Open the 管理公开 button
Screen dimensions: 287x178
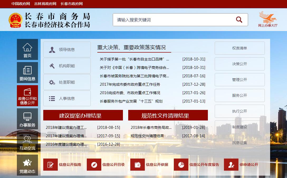coord(240,80)
